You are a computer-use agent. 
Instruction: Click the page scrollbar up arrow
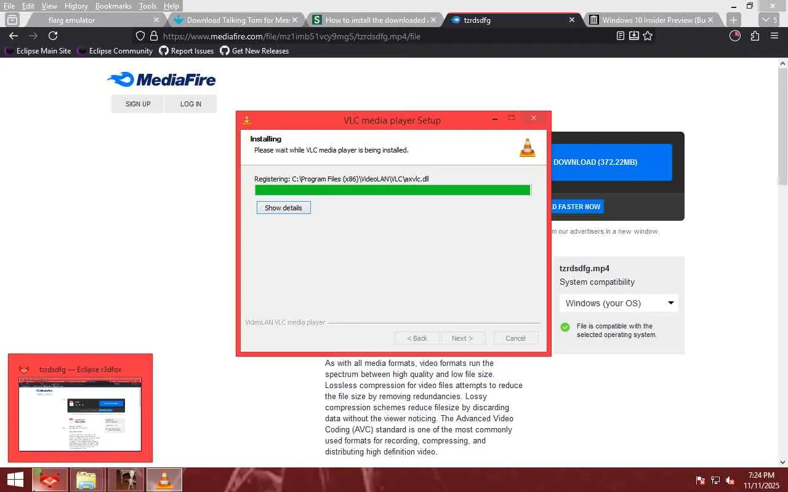point(783,63)
